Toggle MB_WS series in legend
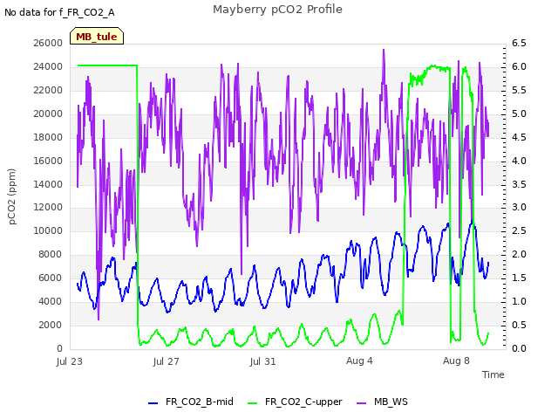Screen dimensions: 558x419 coord(382,402)
